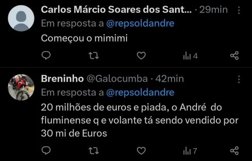Share Breninho's tweet
Viewport: 252px width, 161px height.
[x=234, y=150]
